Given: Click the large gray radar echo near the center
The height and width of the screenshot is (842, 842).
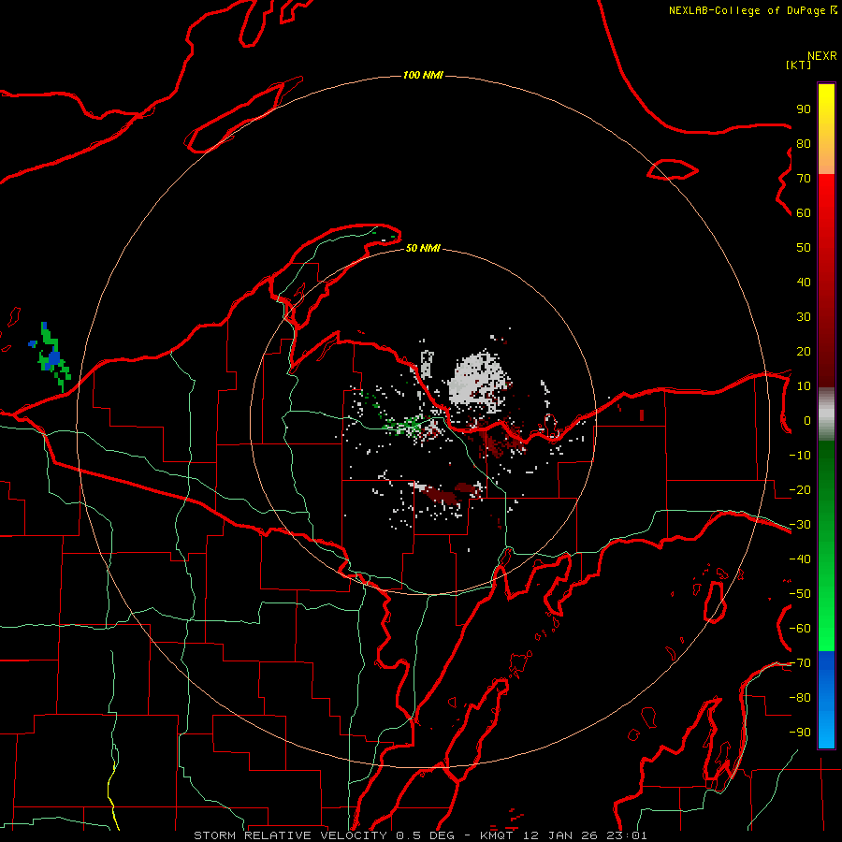Looking at the screenshot, I should coord(478,380).
